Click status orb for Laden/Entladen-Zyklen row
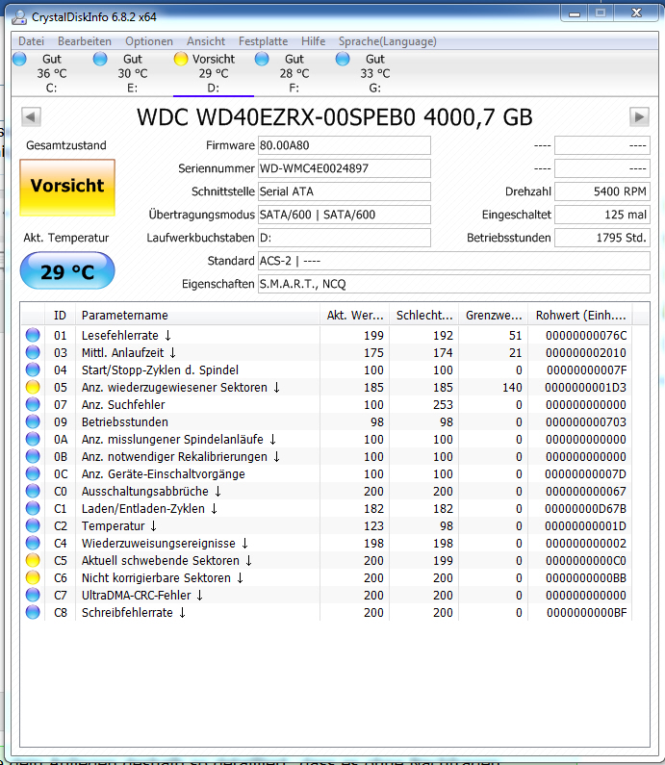665x765 pixels. 33,508
